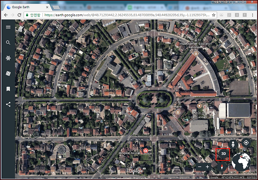Click the browser back arrow

[x=6, y=15]
